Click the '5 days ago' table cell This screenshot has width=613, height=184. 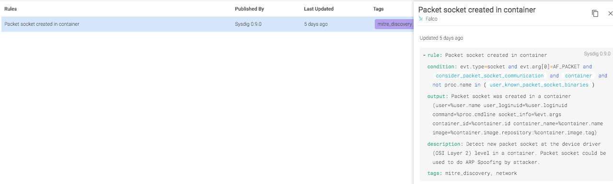[x=316, y=24]
